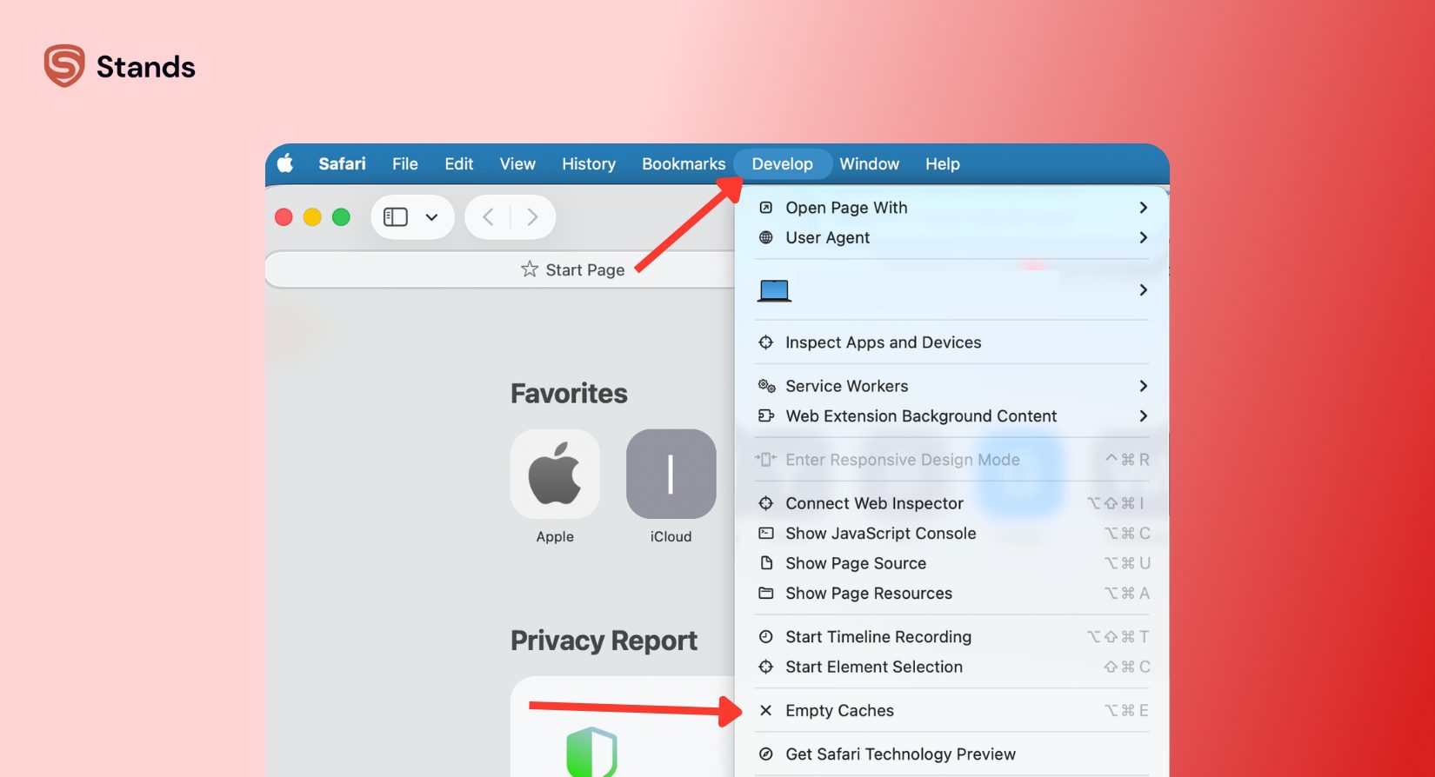Click the star icon beside Start Page
Screen dimensions: 1435x777
click(530, 269)
